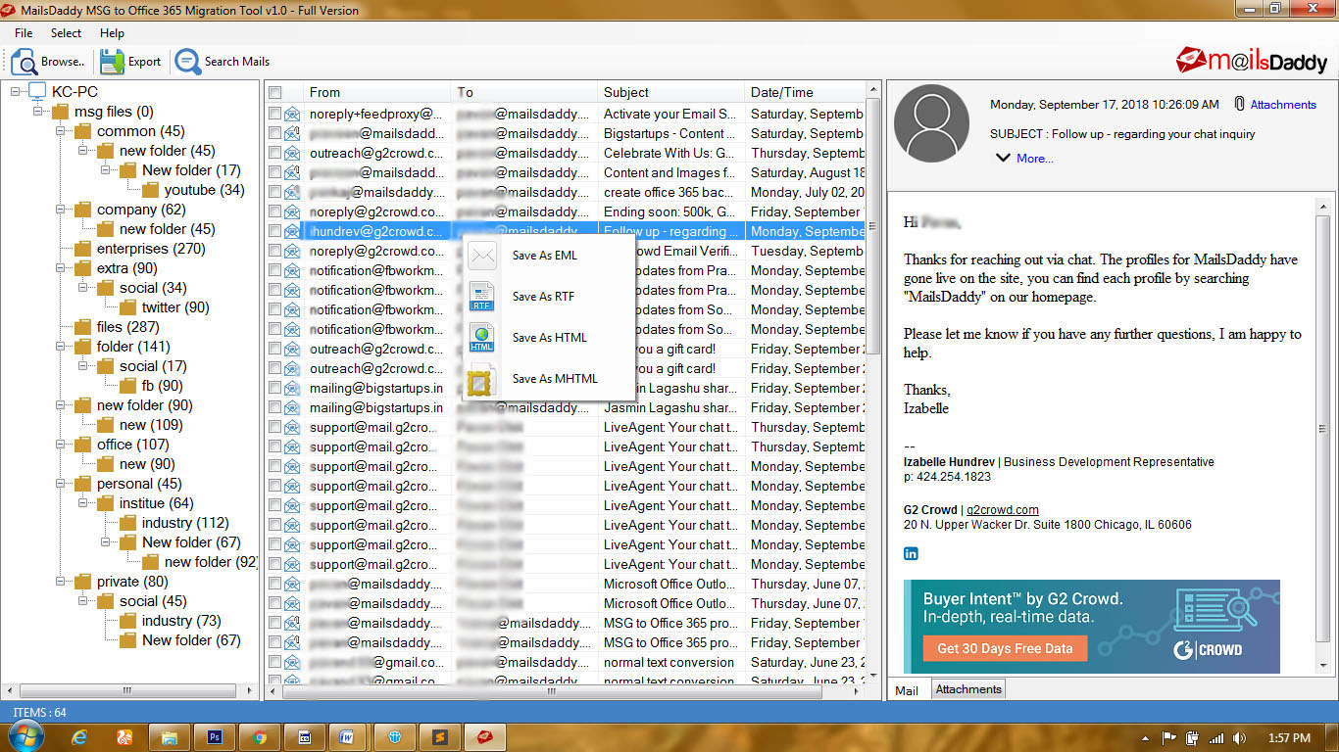Open Photoshop from the taskbar
Image resolution: width=1339 pixels, height=752 pixels.
(x=215, y=737)
